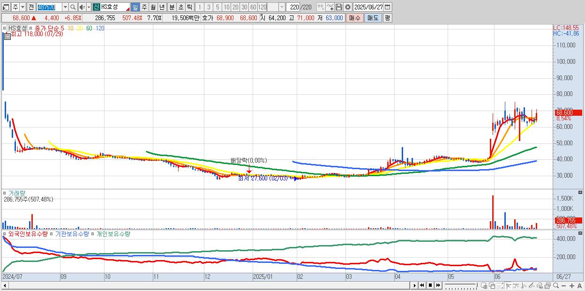
Task: Select the 분 (minute) period toggle
Action: [x=172, y=7]
